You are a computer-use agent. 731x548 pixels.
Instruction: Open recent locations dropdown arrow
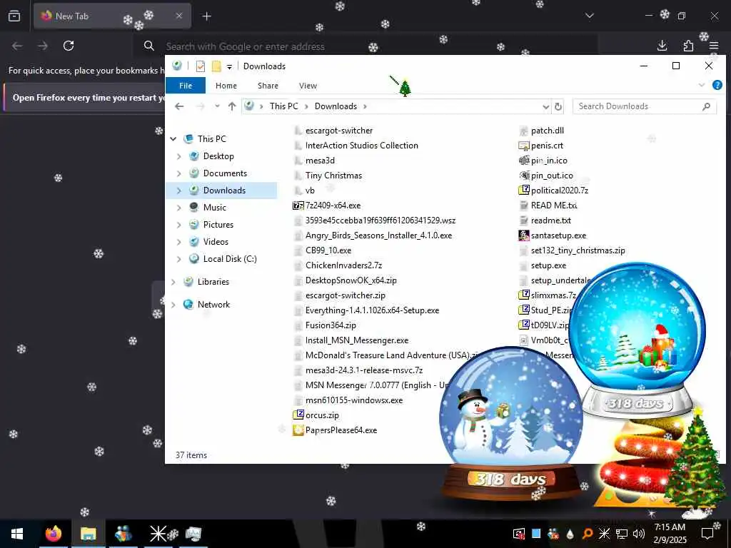217,106
